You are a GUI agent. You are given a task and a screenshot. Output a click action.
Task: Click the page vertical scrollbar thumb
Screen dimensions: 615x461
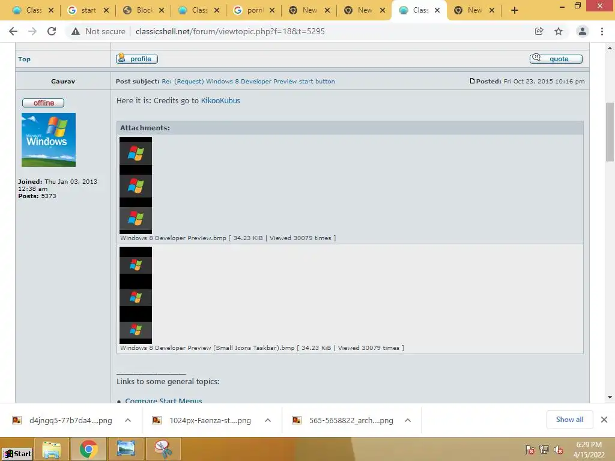click(x=610, y=131)
